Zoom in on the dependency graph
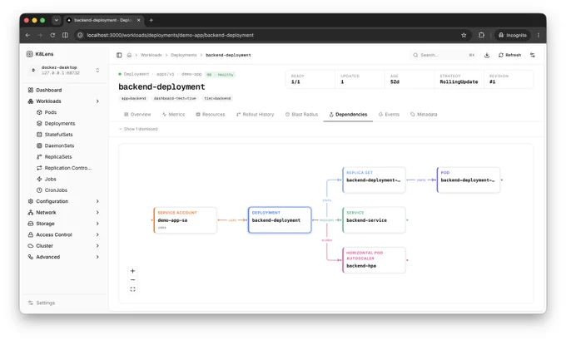The height and width of the screenshot is (340, 566). coord(133,271)
